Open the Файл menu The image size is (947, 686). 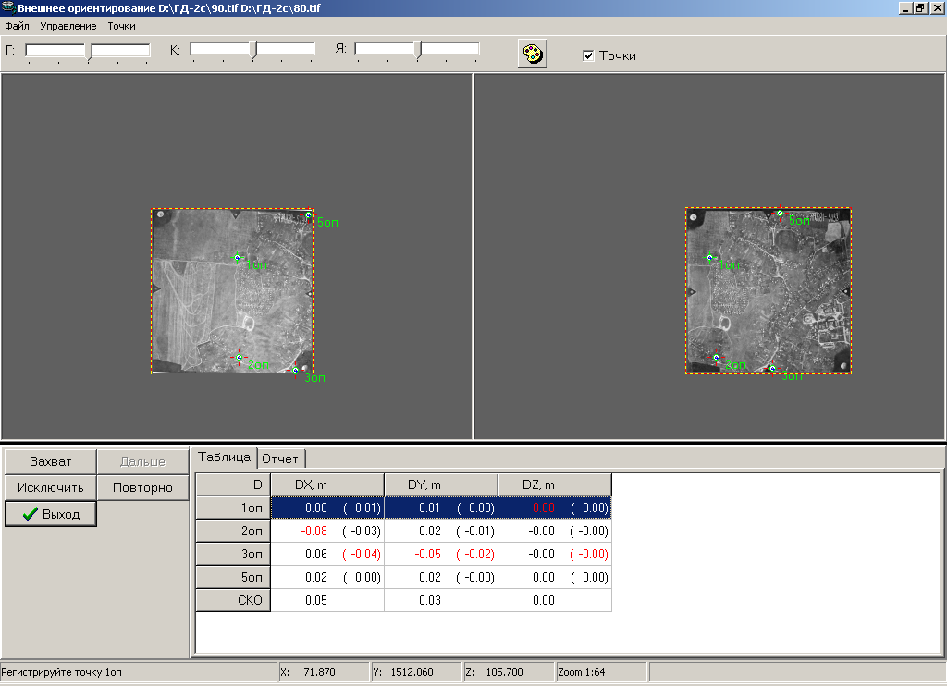17,26
